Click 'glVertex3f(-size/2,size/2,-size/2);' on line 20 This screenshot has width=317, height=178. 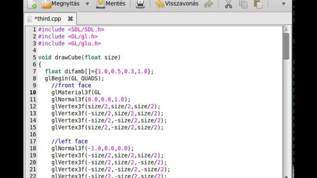(x=109, y=162)
